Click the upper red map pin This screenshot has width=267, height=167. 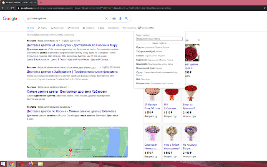pyautogui.click(x=84, y=129)
